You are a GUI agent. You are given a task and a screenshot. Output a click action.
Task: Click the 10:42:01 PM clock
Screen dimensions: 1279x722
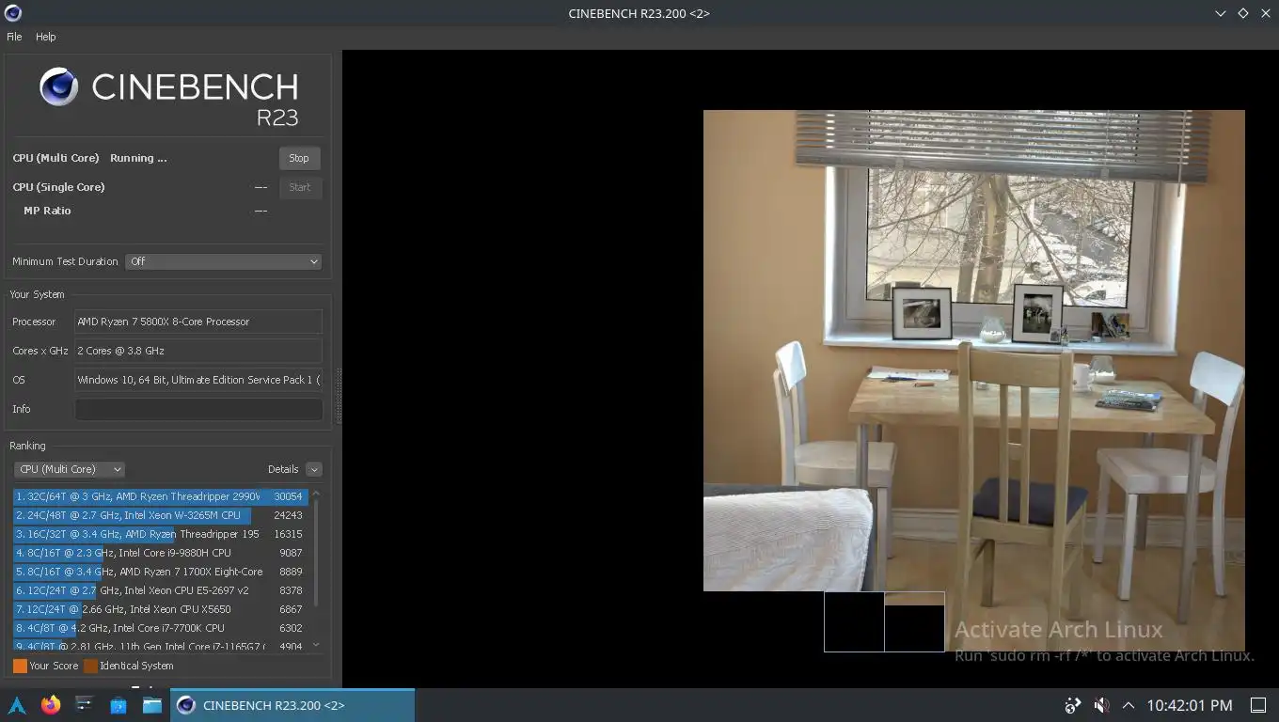pyautogui.click(x=1190, y=705)
